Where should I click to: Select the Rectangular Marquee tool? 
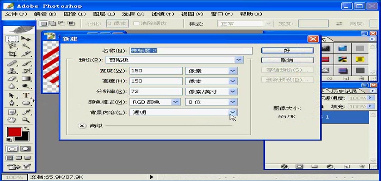click(x=12, y=39)
